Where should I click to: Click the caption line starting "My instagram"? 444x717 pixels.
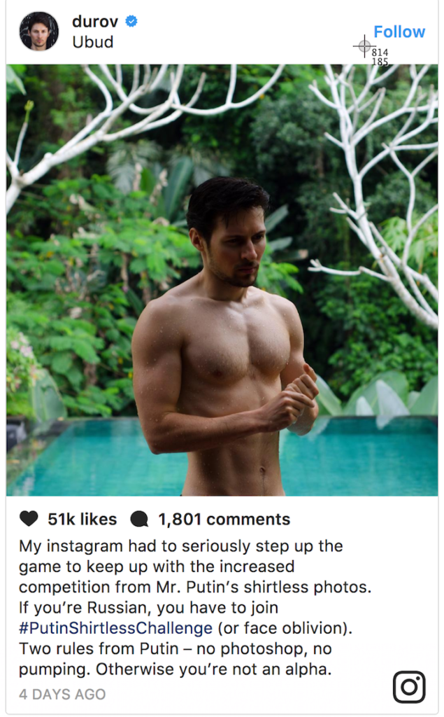point(180,546)
